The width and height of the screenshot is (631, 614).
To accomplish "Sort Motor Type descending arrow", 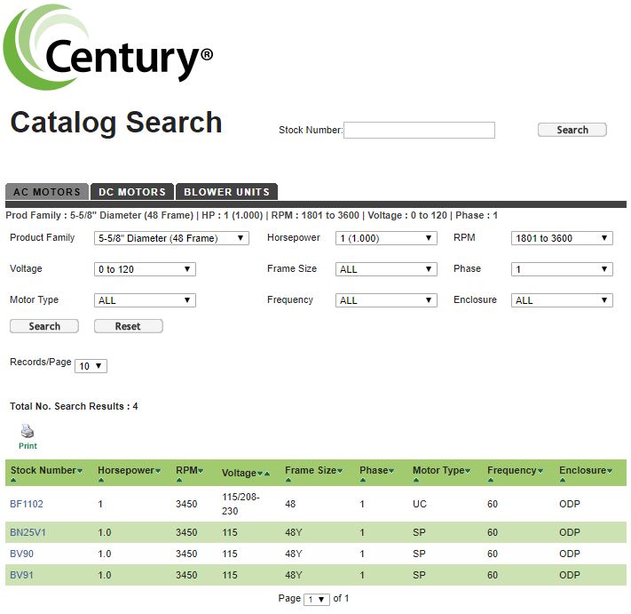I will [x=468, y=471].
